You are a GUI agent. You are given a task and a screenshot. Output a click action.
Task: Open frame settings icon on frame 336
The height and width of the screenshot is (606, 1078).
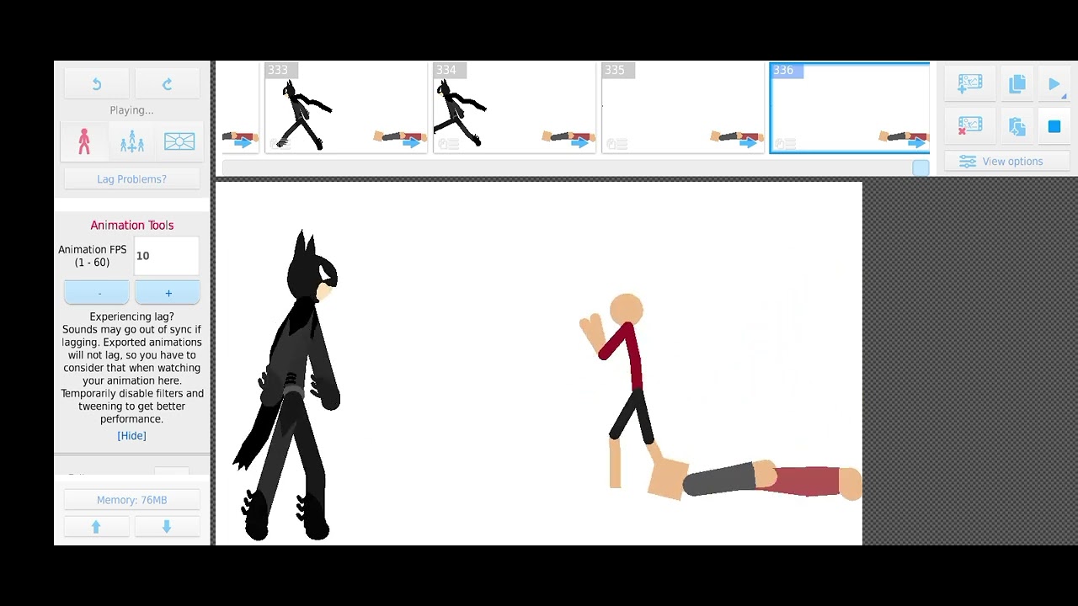pos(785,144)
